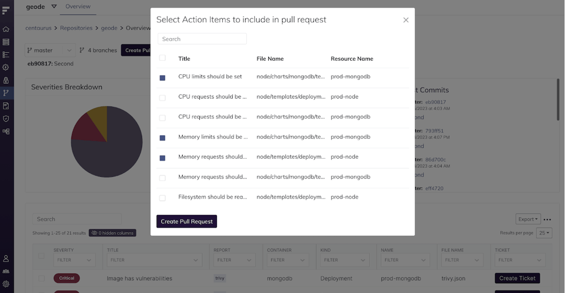Open commit eb90817 in Recent Commits
The image size is (569, 293).
(x=436, y=102)
